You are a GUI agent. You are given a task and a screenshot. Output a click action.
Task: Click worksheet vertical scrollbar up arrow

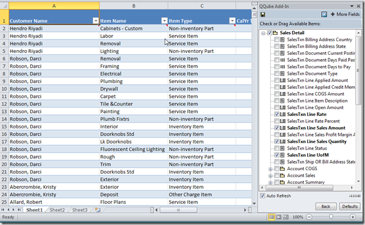click(254, 9)
